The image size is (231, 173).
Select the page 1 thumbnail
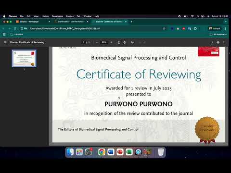24,58
